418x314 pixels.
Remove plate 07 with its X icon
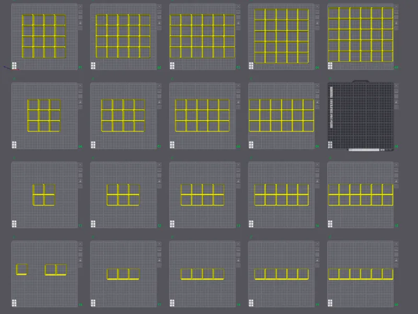(x=159, y=86)
